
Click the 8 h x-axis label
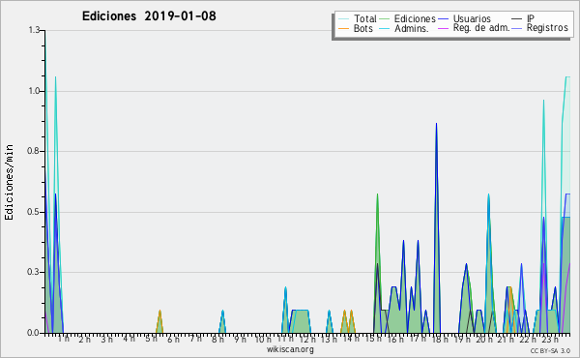click(x=217, y=339)
